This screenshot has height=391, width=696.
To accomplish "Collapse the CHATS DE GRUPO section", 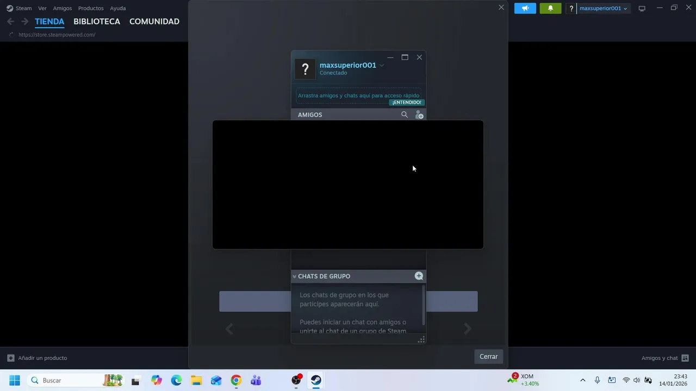I will click(295, 276).
